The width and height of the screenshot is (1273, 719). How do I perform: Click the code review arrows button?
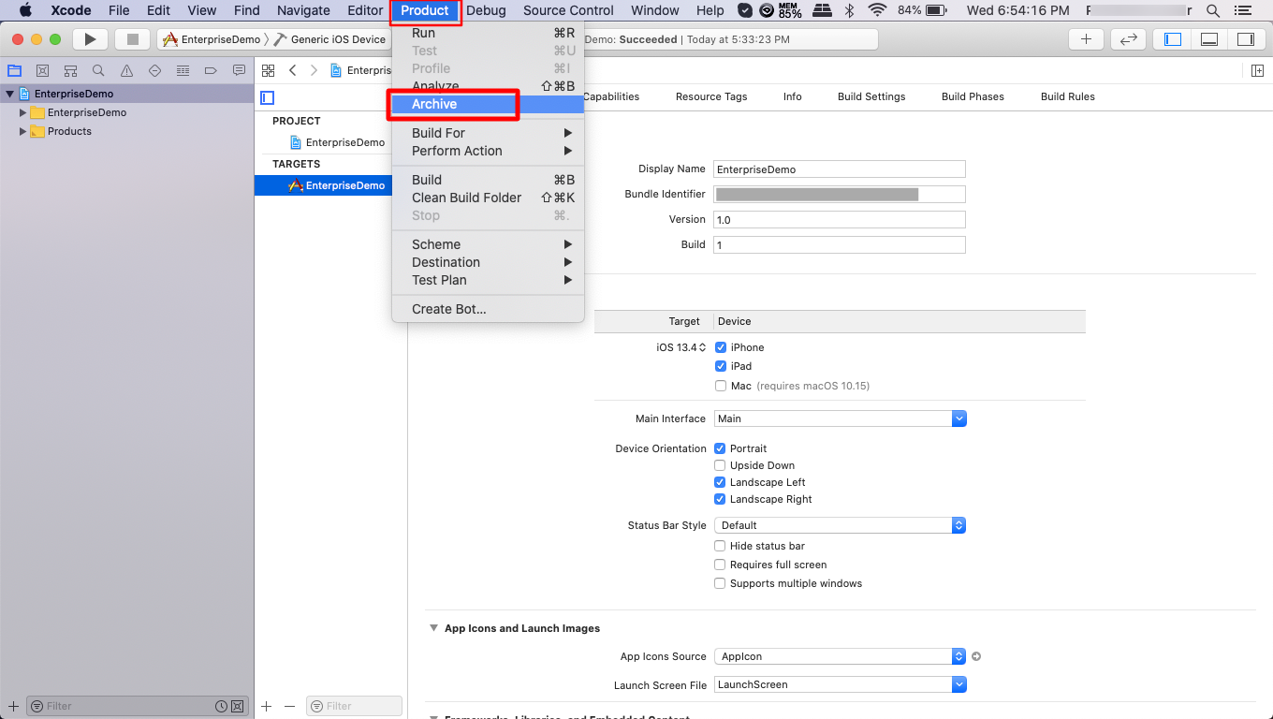pyautogui.click(x=1129, y=39)
